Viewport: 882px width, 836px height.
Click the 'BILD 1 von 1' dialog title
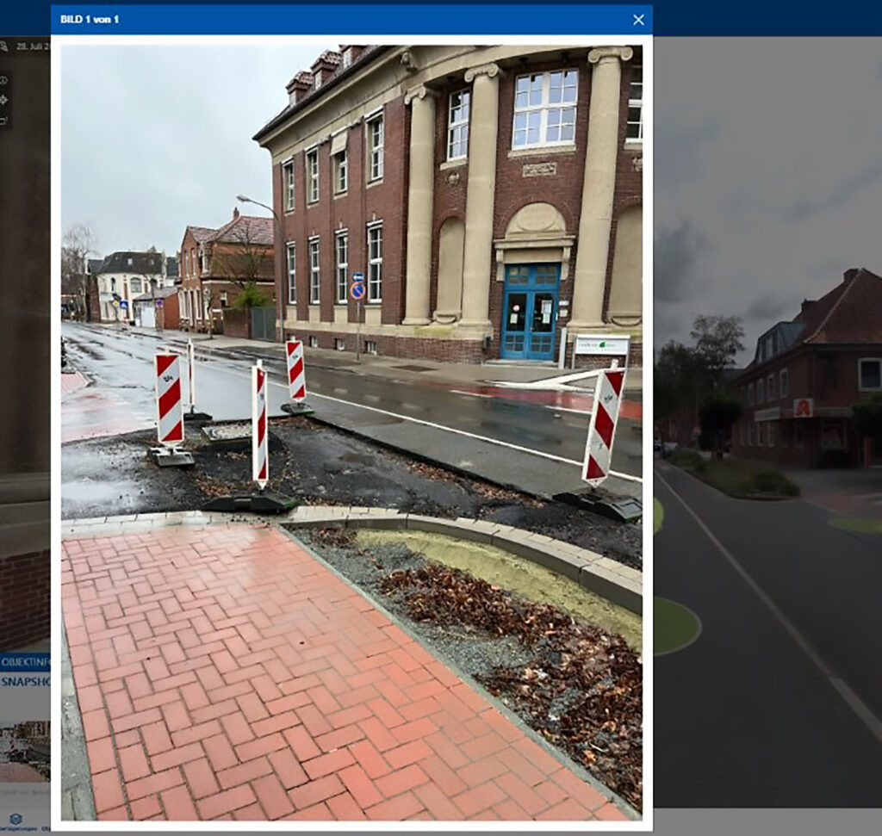(x=90, y=20)
